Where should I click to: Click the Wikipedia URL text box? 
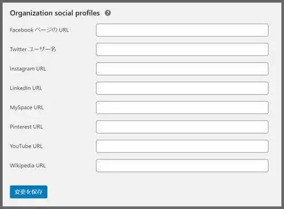(x=182, y=166)
